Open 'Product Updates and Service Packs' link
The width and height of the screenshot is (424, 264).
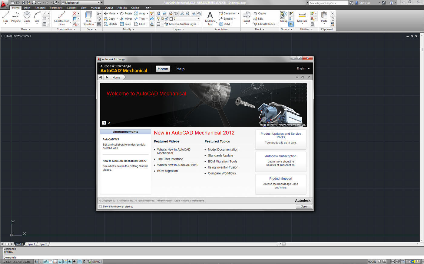pyautogui.click(x=281, y=135)
